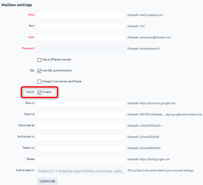Click the Client secret input field
This screenshot has width=203, height=185.
[81, 126]
